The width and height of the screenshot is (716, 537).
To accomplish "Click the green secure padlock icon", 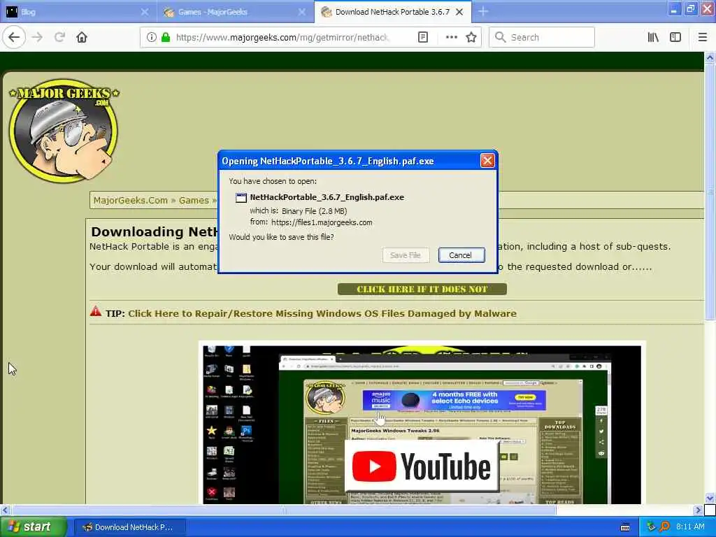I will pos(166,38).
